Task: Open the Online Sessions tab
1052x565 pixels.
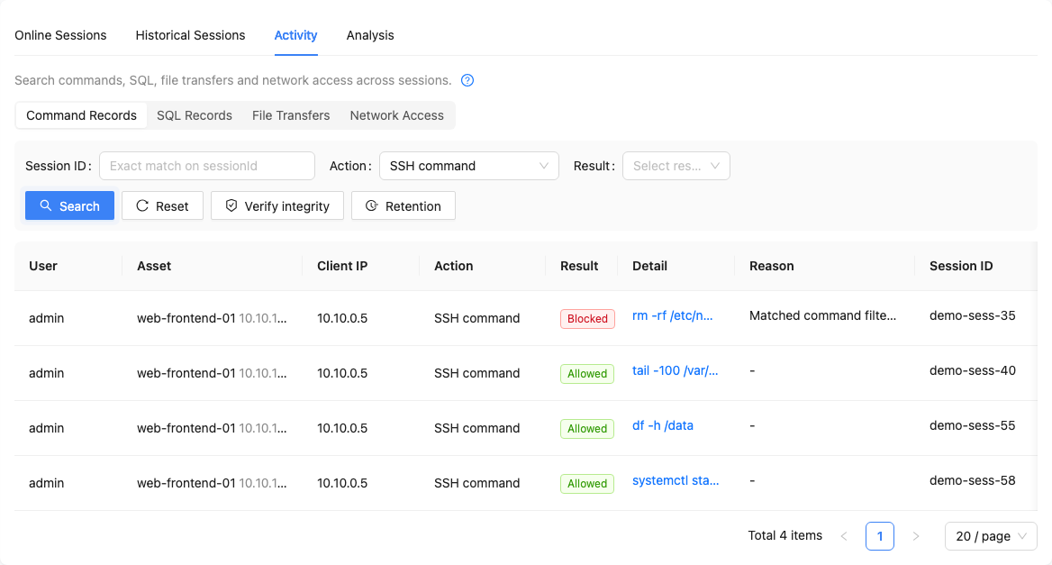Action: pos(60,35)
